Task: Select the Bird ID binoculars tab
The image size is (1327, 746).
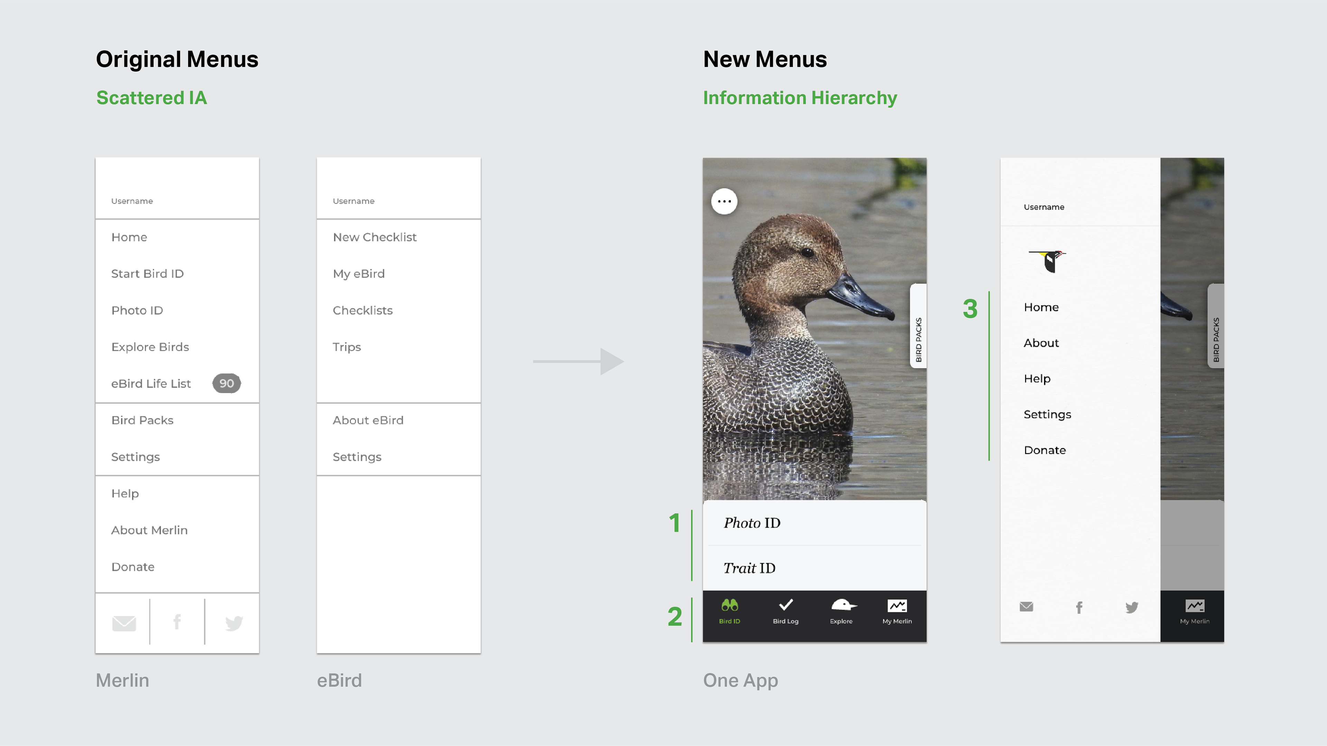Action: (x=730, y=612)
